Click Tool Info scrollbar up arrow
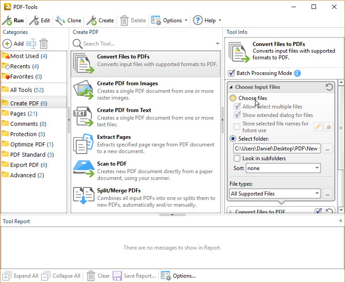 341,83
